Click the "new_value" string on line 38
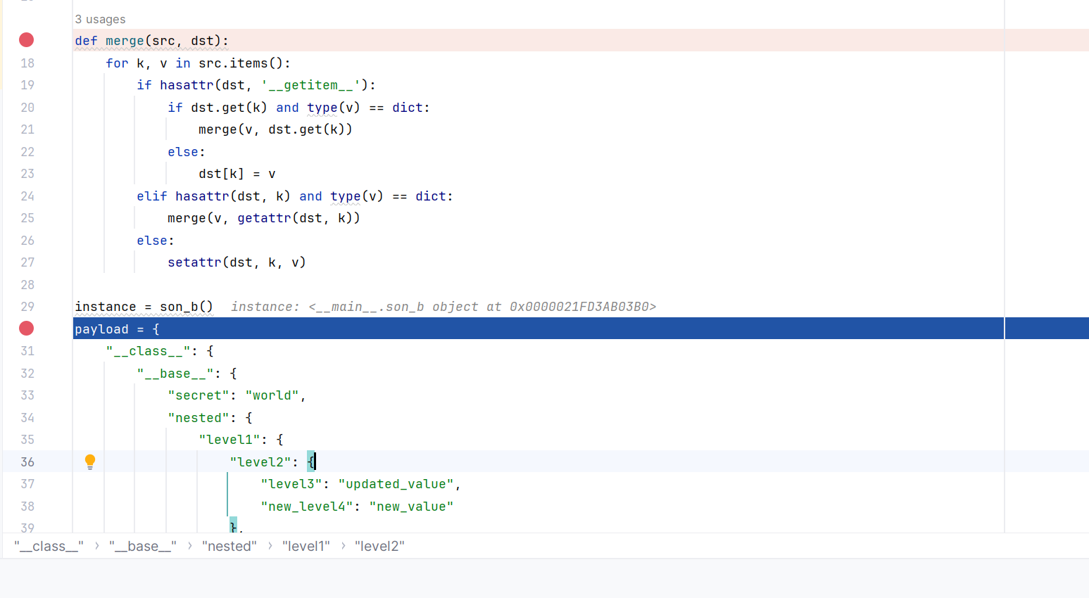 411,507
